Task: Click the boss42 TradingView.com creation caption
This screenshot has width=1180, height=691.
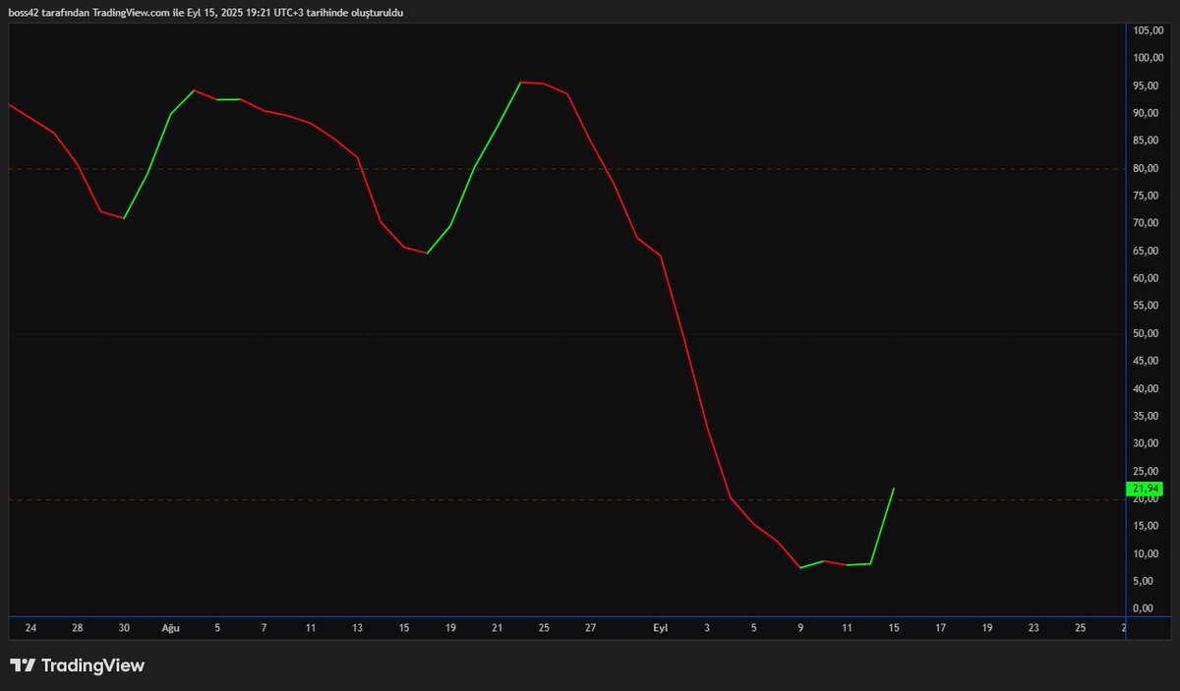Action: coord(206,13)
